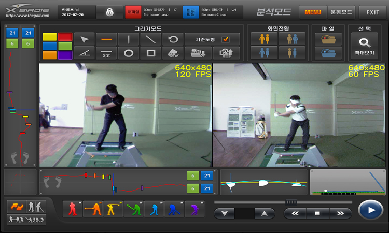Image resolution: width=389 pixels, height=233 pixels.
Task: Pick the yellow color swatch
Action: click(x=50, y=37)
